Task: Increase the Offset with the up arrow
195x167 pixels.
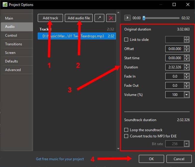Action: coord(187,47)
